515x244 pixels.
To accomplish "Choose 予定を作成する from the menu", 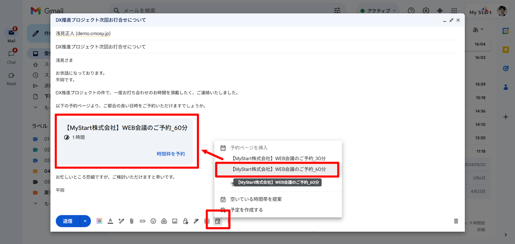I will pos(278,210).
